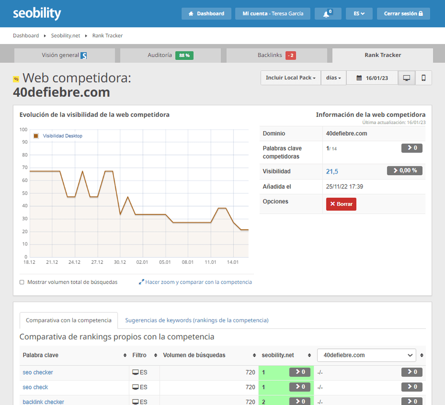The height and width of the screenshot is (405, 445).
Task: Select the Rank Tracker tab
Action: click(383, 55)
